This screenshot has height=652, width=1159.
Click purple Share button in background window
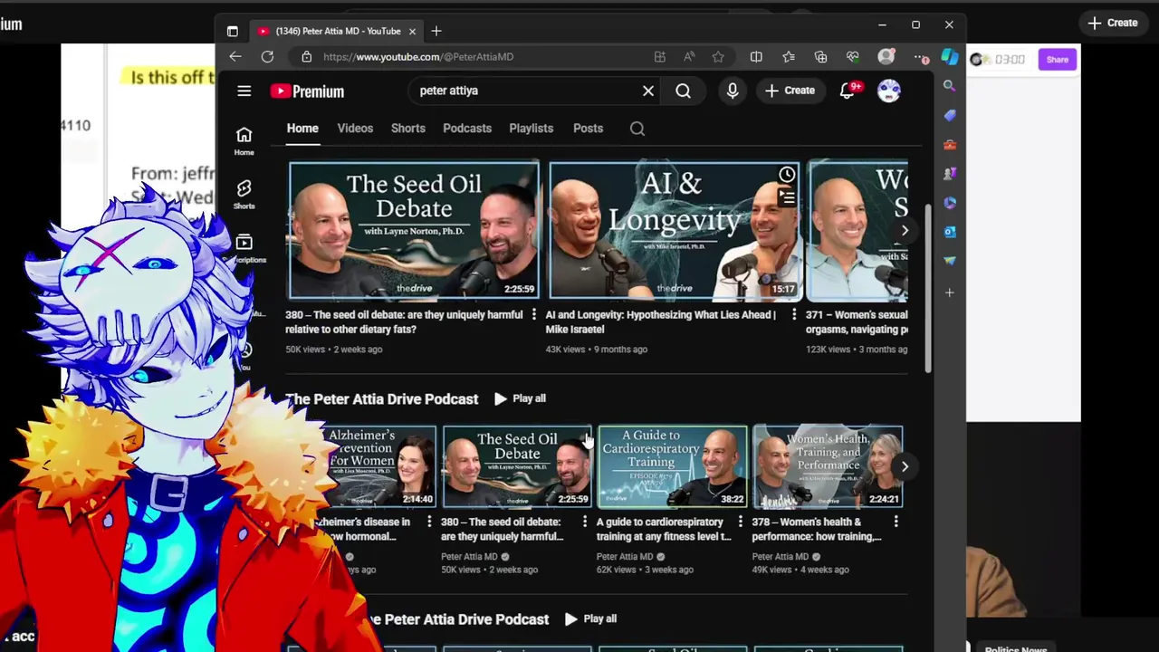(x=1058, y=60)
